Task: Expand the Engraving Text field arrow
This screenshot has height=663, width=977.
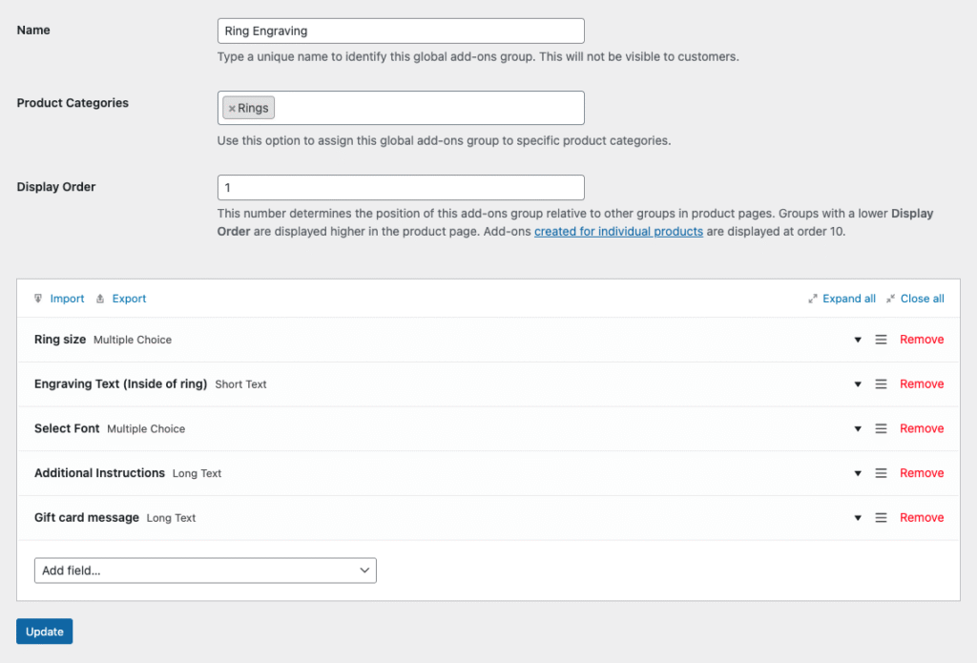Action: [x=858, y=384]
